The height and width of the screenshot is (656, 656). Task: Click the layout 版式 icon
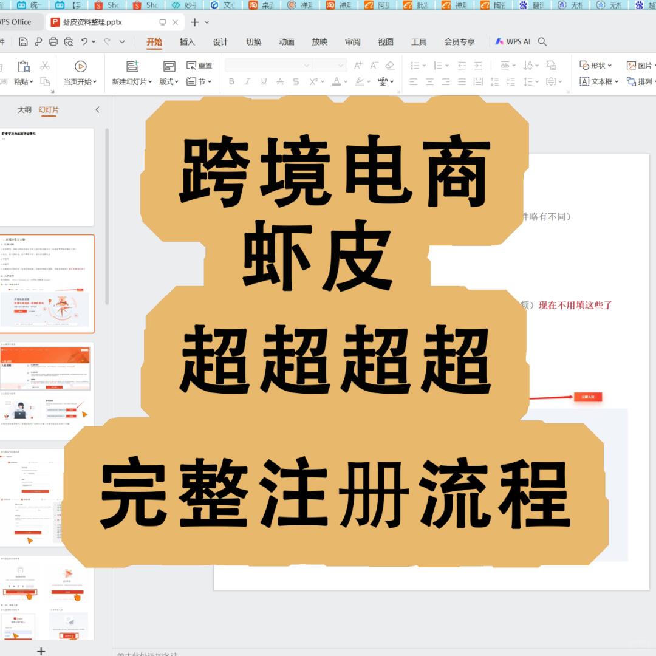(x=169, y=66)
